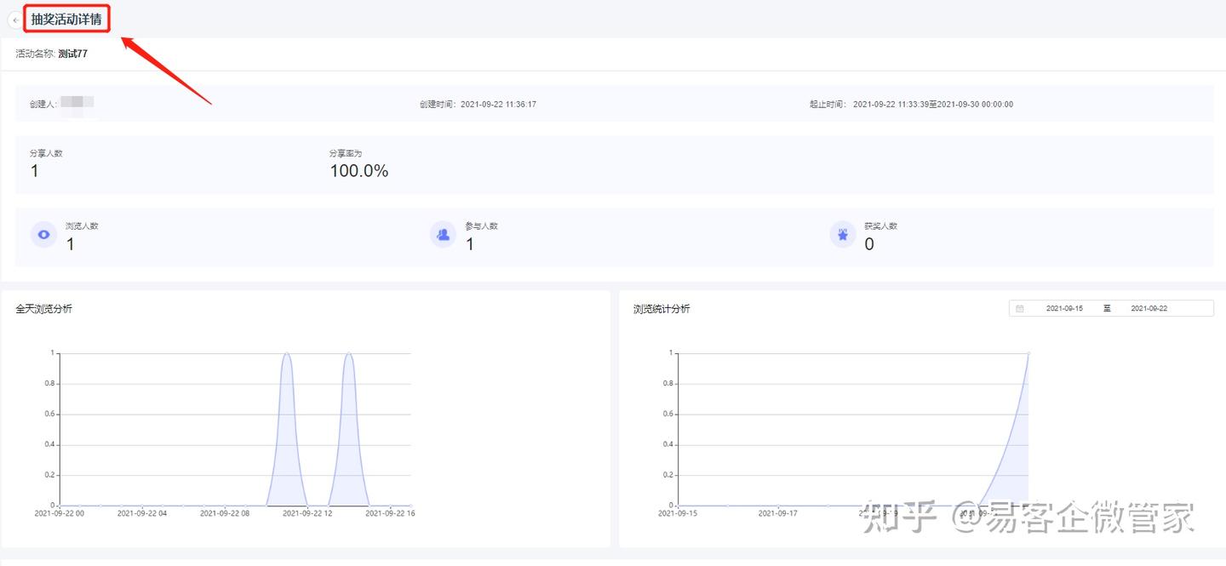Click the 2021-09-22 12 axis label

(x=307, y=513)
